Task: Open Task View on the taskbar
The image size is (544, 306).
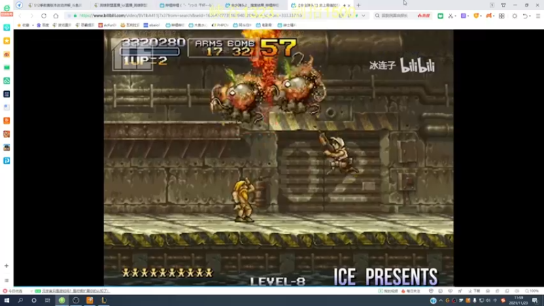Action: coord(48,301)
